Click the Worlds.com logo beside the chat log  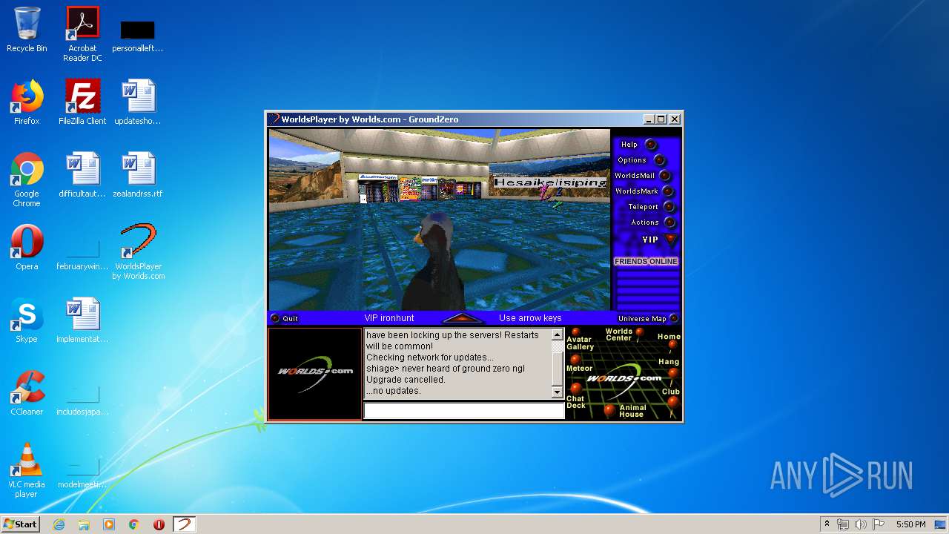315,374
